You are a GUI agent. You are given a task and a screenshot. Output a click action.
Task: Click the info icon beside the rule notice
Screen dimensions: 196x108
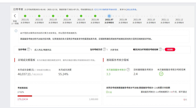(x=16, y=31)
